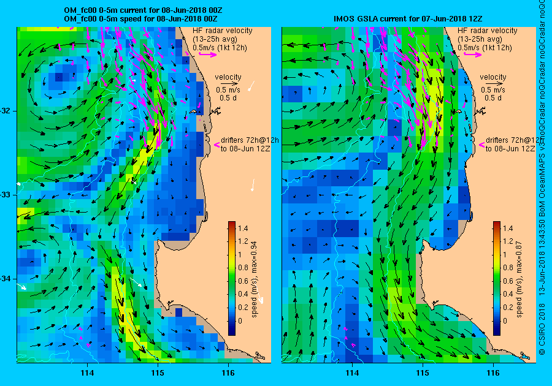The height and width of the screenshot is (386, 552).
Task: Click the right map speed color bar
Action: [497, 278]
